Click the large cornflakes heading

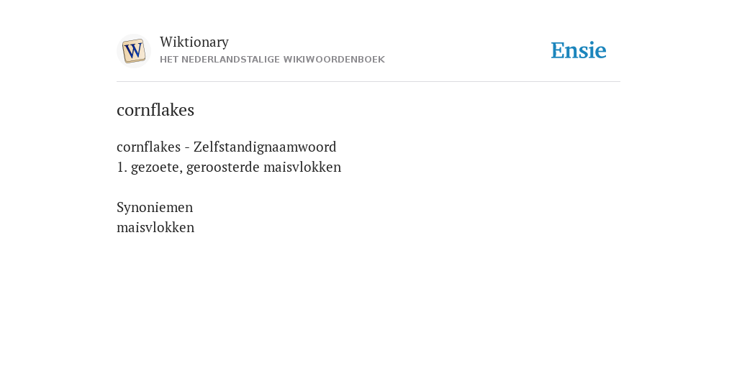tap(155, 110)
